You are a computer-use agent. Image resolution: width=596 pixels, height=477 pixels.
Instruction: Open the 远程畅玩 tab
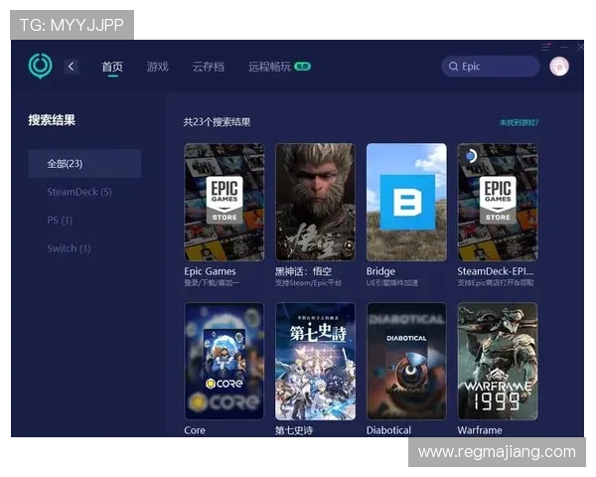tap(270, 67)
